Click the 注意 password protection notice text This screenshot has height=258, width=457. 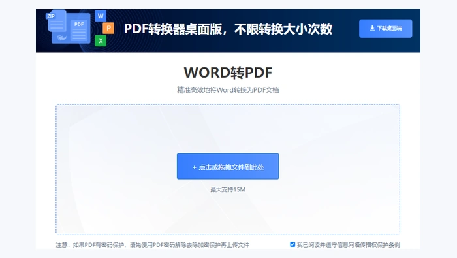(153, 245)
